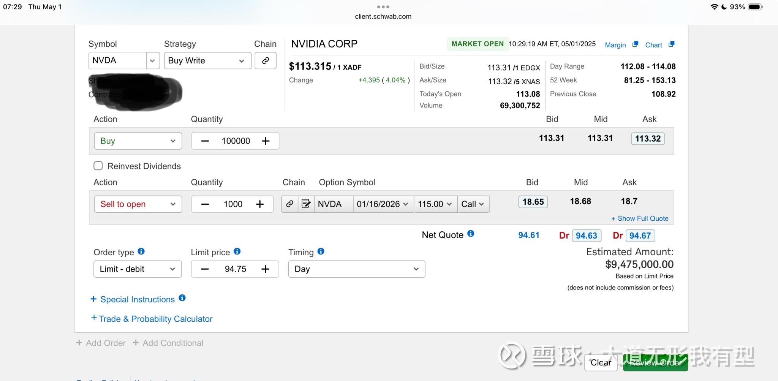Open the Net Quote info icon

coord(471,234)
